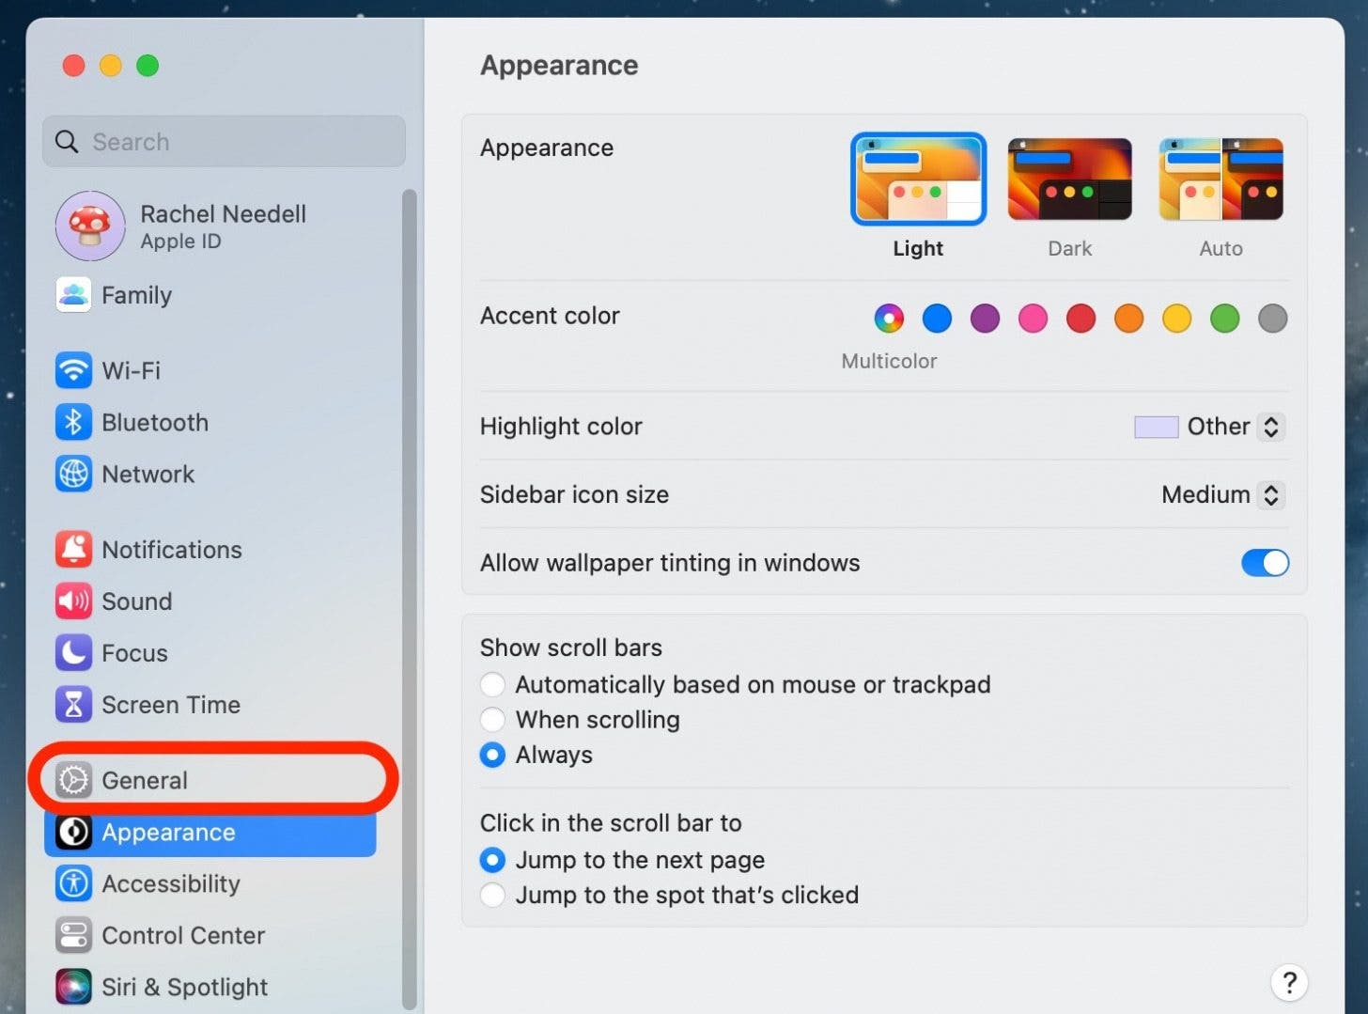Select the Network globe icon

click(x=73, y=474)
